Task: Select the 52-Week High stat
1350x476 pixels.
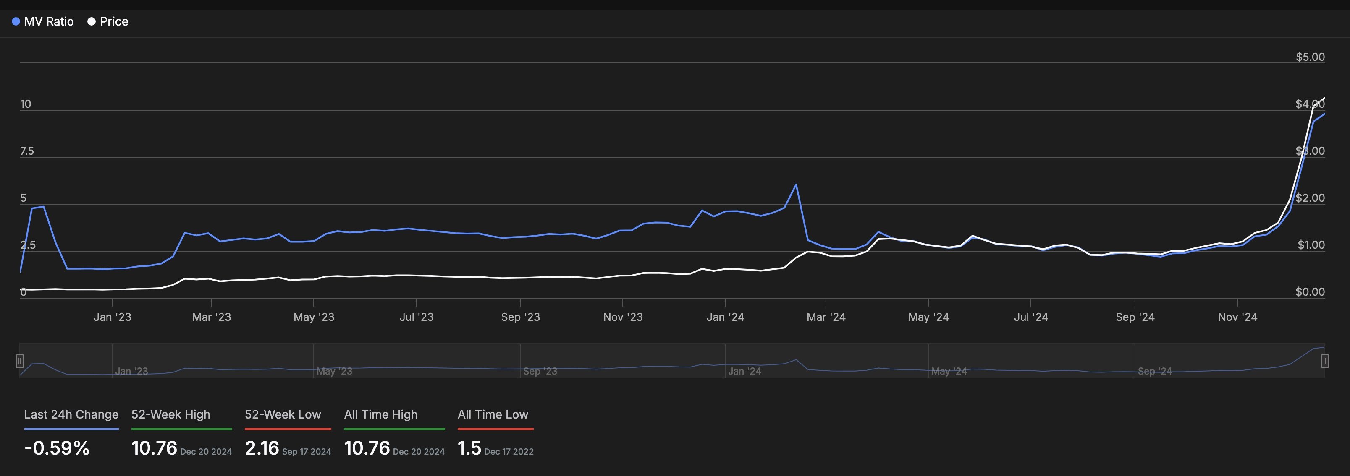Action: (x=170, y=414)
